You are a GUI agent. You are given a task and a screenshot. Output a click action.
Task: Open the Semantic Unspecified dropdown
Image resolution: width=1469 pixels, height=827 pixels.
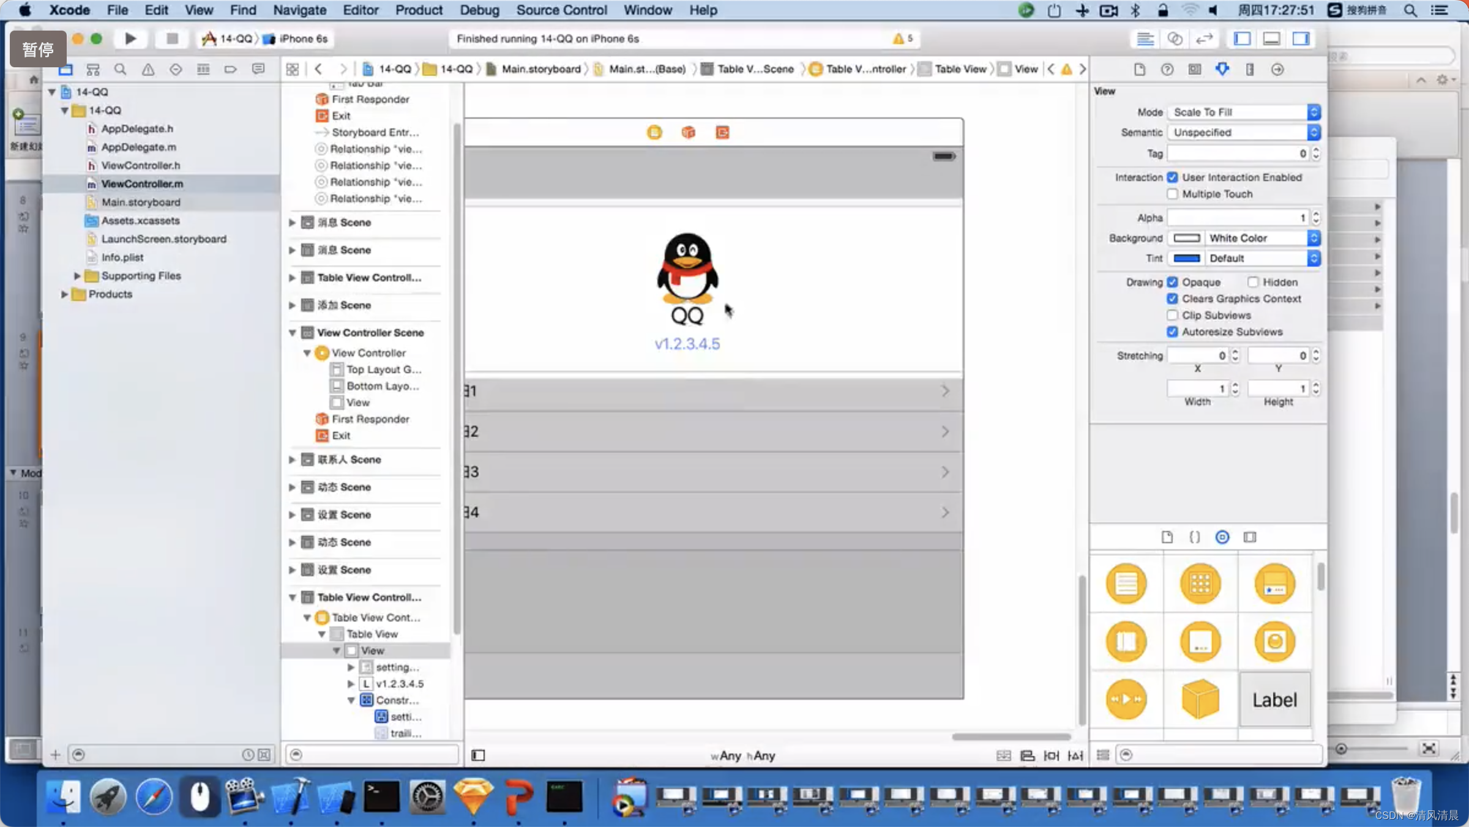pos(1244,132)
